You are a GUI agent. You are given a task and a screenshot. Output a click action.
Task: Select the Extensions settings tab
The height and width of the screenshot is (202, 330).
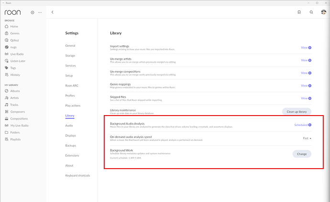[72, 156]
